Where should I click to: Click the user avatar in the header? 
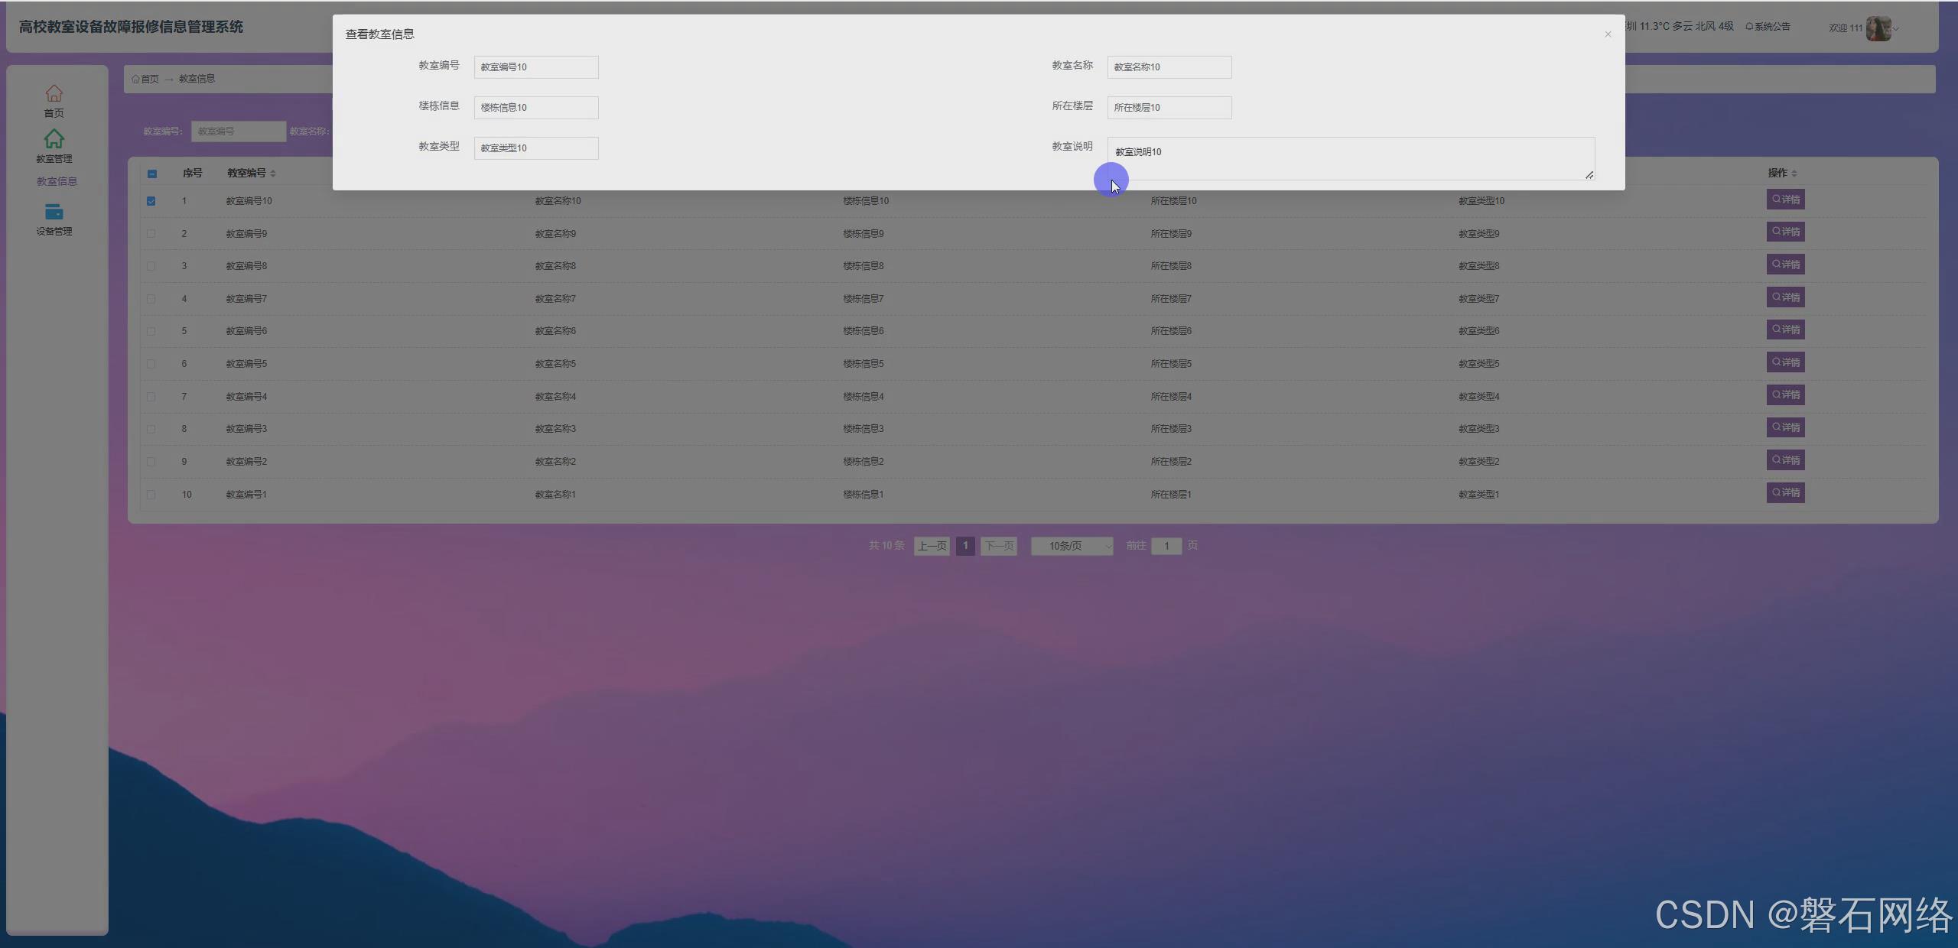click(x=1878, y=28)
